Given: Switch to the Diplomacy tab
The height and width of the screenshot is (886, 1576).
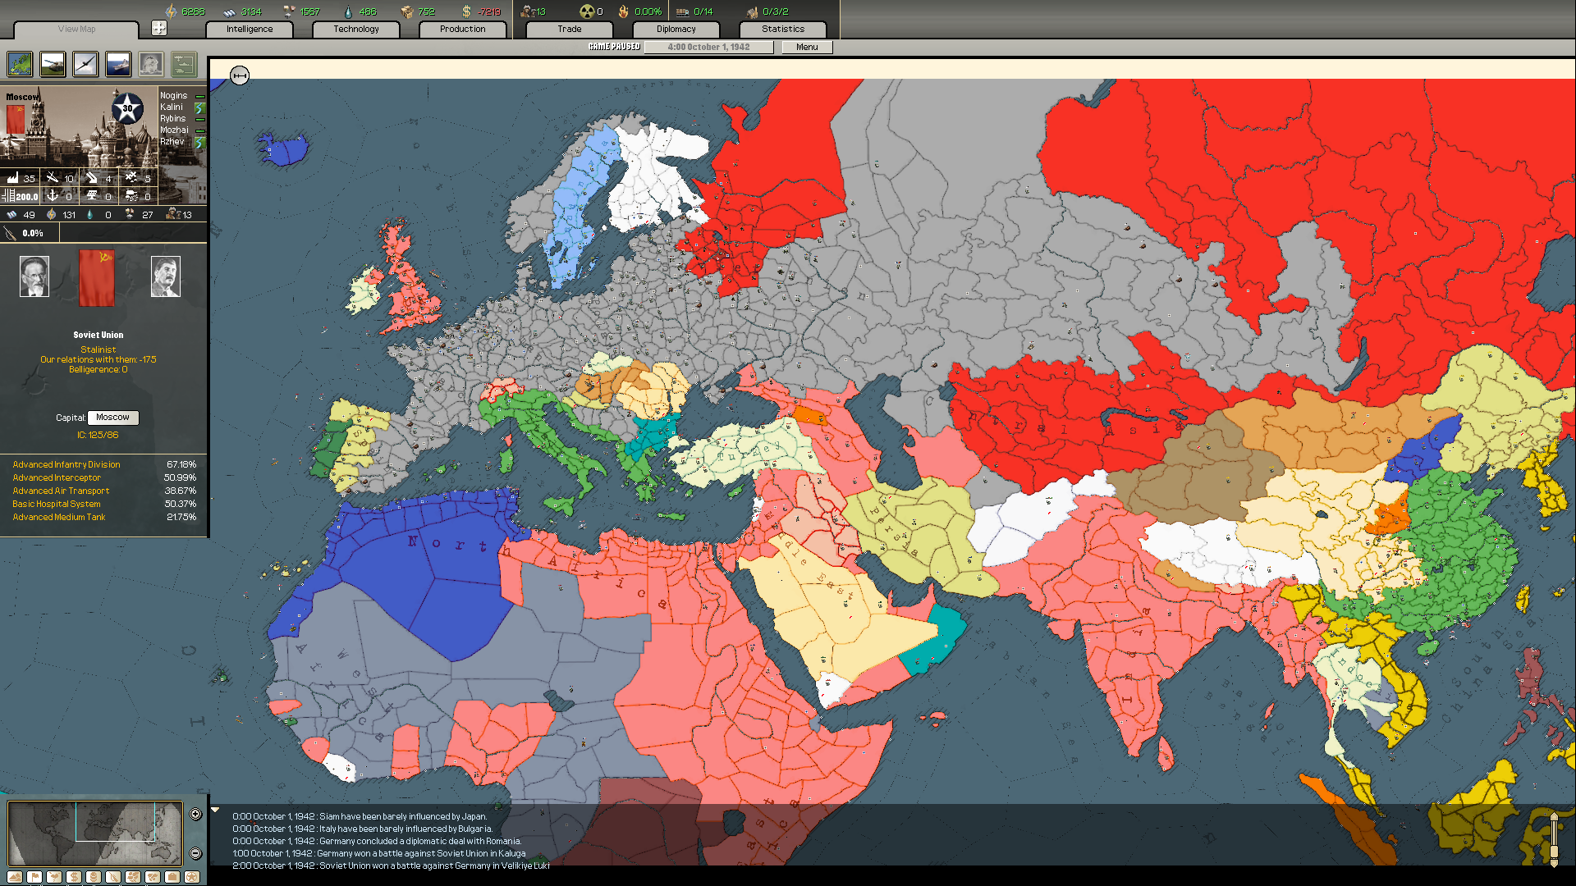Looking at the screenshot, I should click(x=676, y=29).
